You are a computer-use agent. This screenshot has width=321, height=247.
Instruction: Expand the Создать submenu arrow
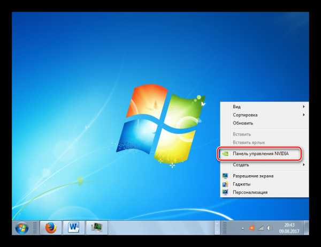[303, 164]
